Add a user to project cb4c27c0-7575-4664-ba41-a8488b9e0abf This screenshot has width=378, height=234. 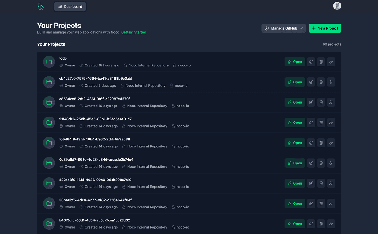tap(331, 82)
